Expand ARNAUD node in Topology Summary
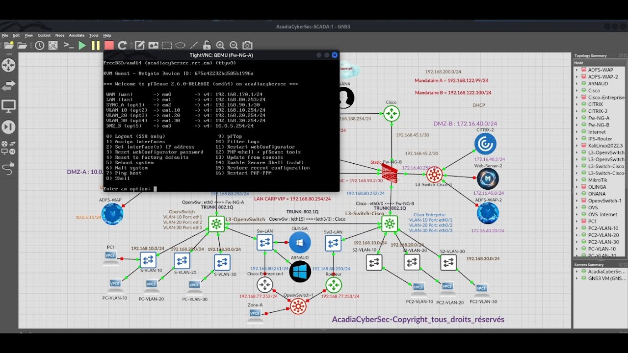Viewport: 628px width, 353px height. click(x=577, y=84)
